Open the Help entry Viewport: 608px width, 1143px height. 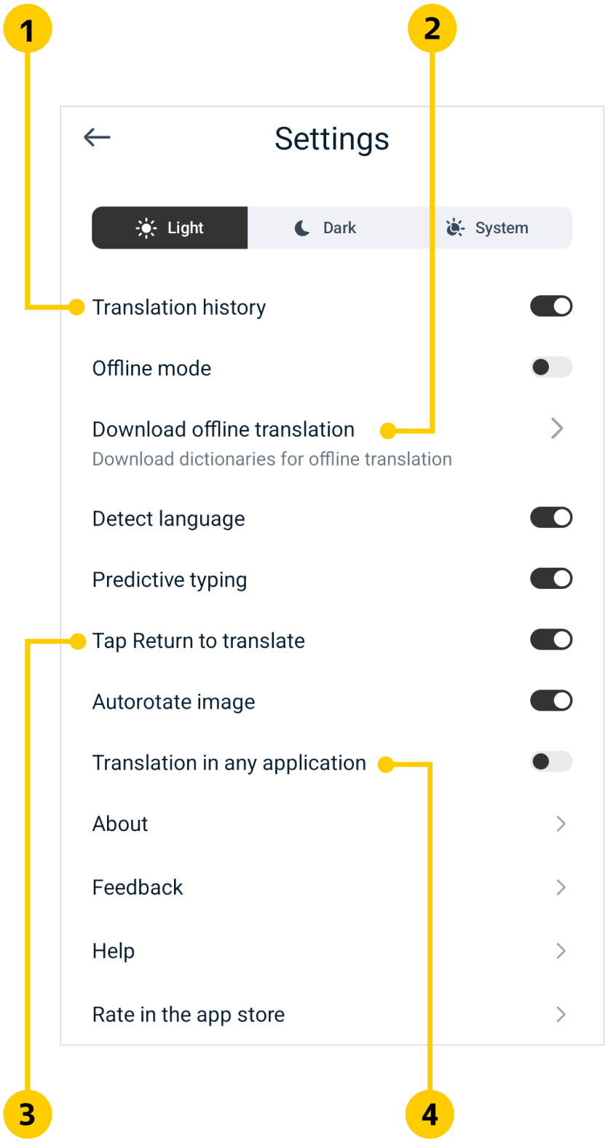114,951
